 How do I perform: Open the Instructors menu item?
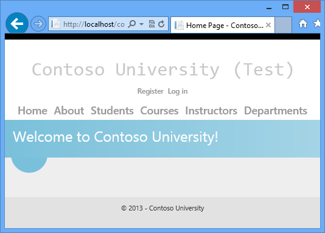coord(211,110)
